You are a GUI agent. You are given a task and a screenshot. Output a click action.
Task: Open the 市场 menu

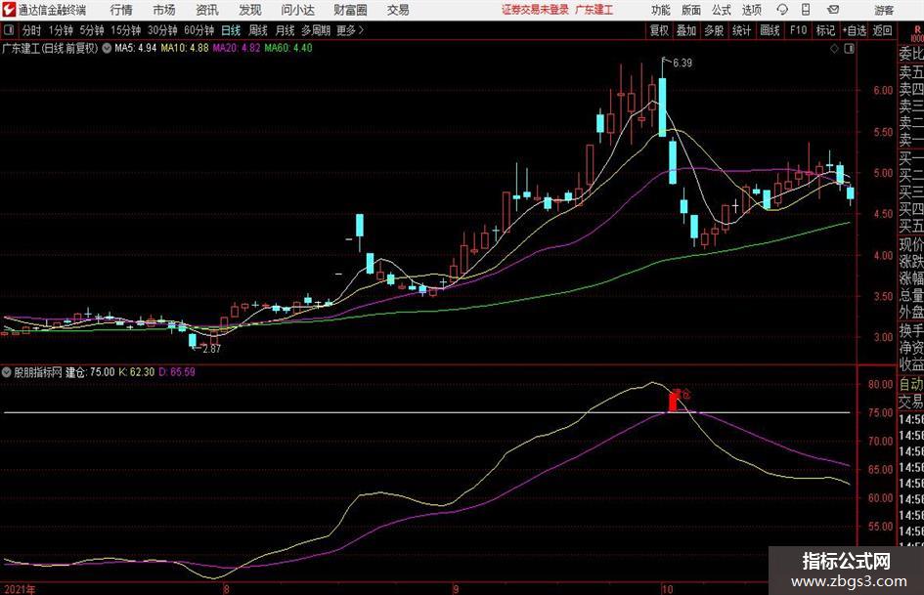(164, 10)
